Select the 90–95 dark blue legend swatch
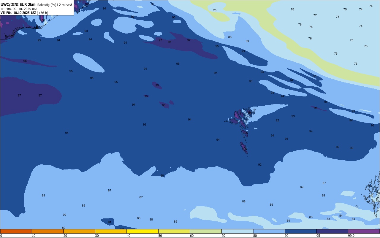The image size is (380, 238). coord(300,231)
